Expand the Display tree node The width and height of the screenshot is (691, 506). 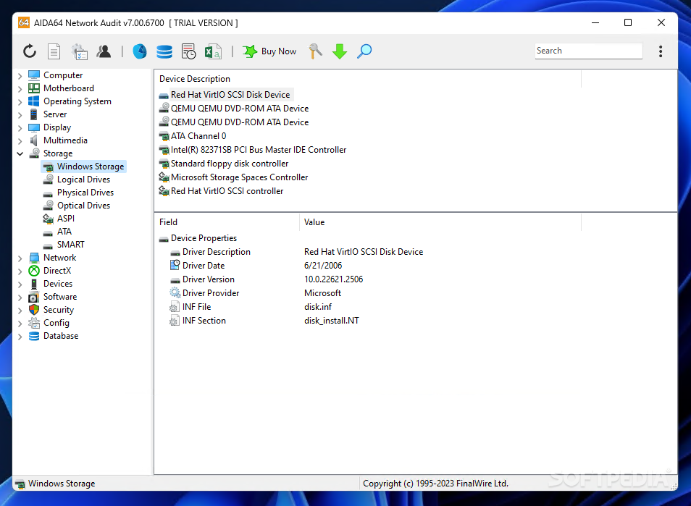point(20,127)
